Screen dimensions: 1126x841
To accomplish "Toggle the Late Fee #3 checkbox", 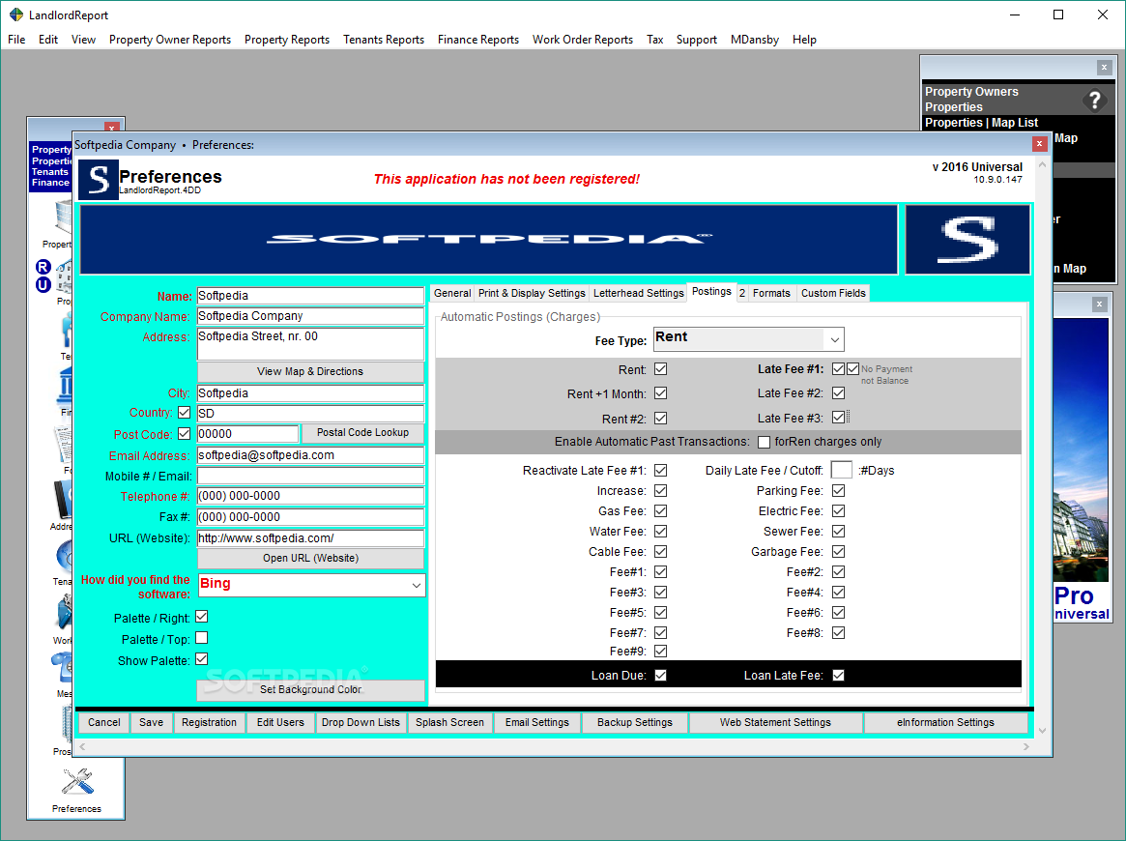I will tap(838, 418).
